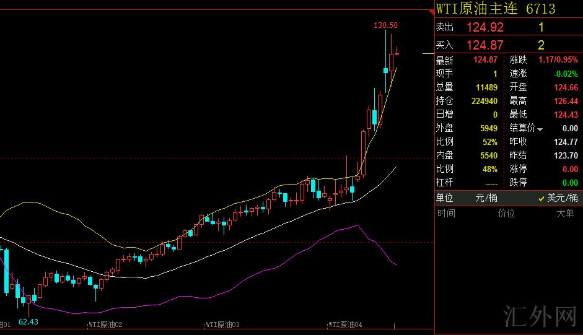Click the WTI原油03 time axis marker
The image size is (583, 335).
tap(222, 324)
